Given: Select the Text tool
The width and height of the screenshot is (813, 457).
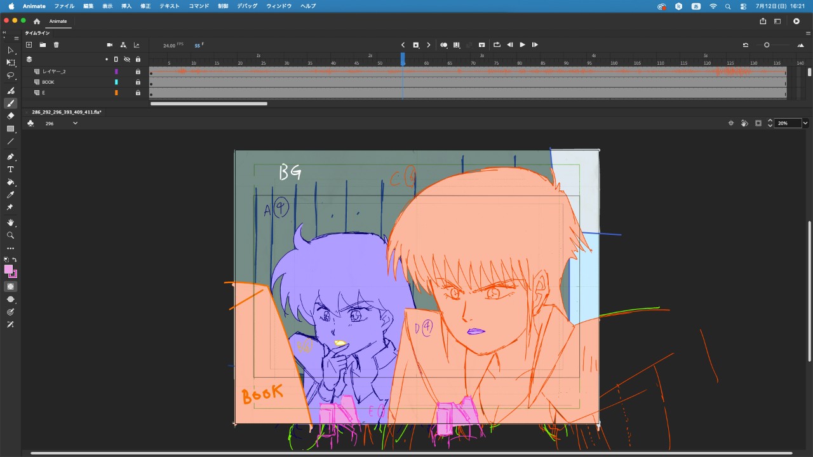Looking at the screenshot, I should tap(10, 169).
